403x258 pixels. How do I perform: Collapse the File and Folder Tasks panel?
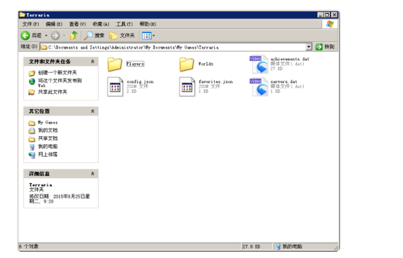(x=92, y=62)
